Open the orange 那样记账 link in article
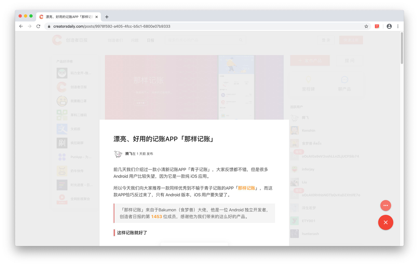Image resolution: width=419 pixels, height=266 pixels. [246, 188]
